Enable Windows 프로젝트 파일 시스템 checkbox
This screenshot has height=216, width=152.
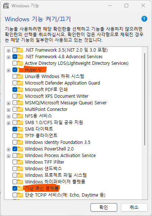[x=15, y=175]
